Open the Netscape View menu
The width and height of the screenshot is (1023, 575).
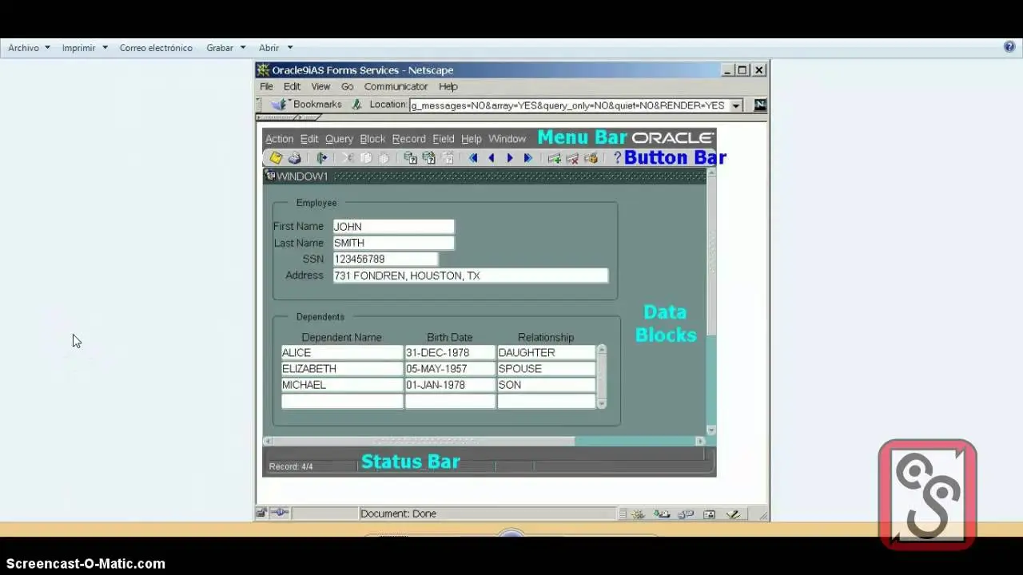point(320,86)
